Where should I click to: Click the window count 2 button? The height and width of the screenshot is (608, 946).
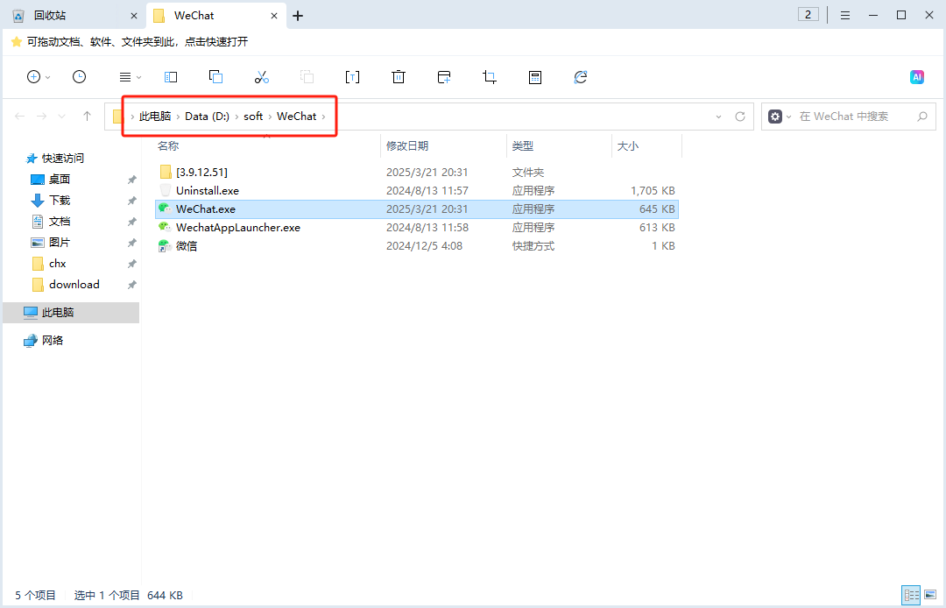[808, 15]
